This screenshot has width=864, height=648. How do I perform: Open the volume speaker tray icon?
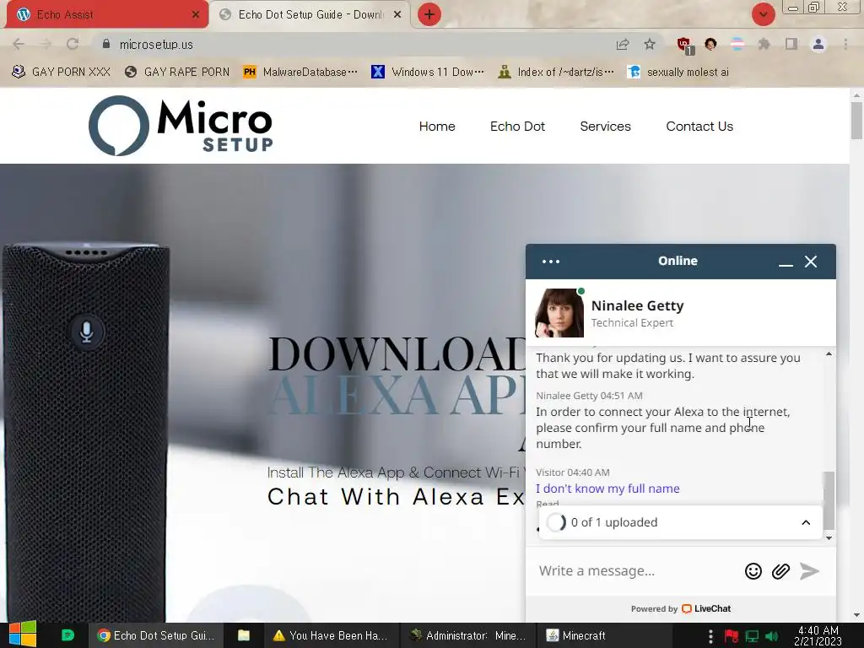(771, 636)
